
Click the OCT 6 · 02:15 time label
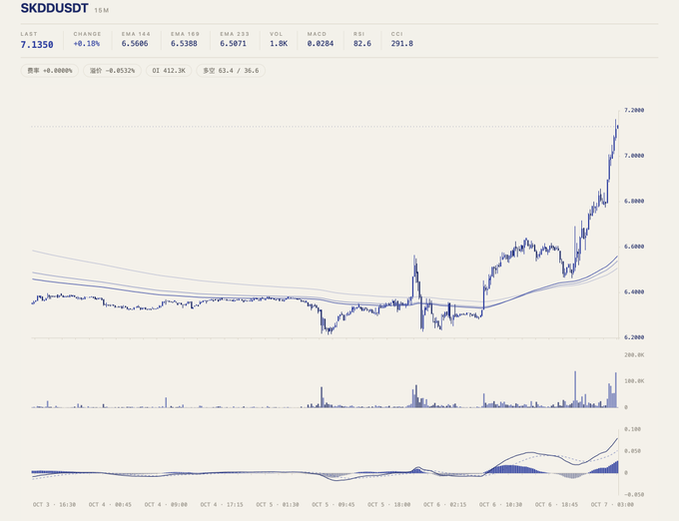pos(445,505)
